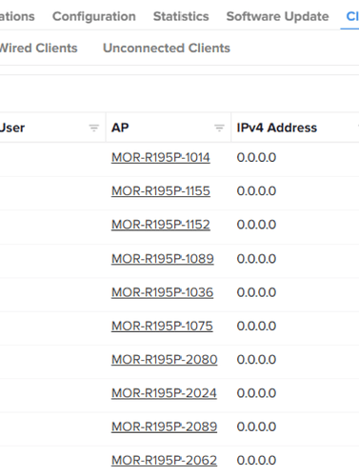Image resolution: width=359 pixels, height=476 pixels.
Task: Select the 0.0.0.0 address in the MOR-R195P-1014 row
Action: pos(256,157)
